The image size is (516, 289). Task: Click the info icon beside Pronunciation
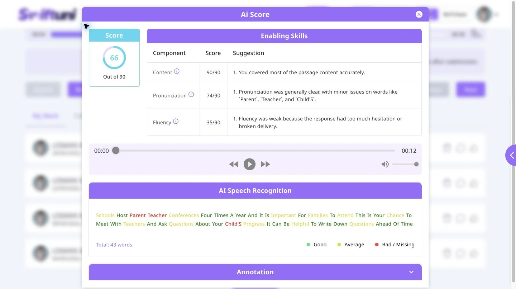(191, 95)
